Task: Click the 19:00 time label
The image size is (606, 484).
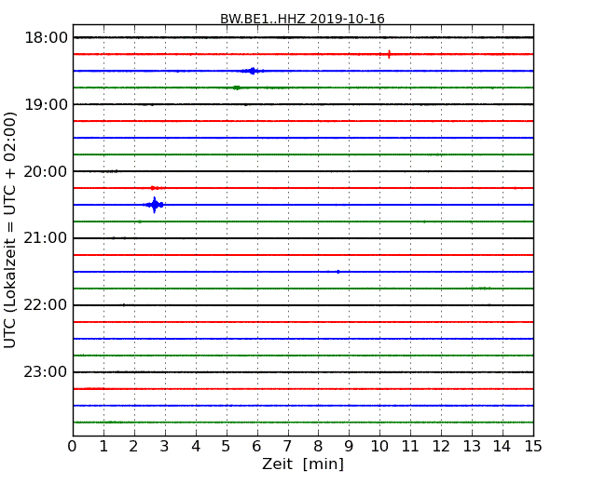Action: 46,104
